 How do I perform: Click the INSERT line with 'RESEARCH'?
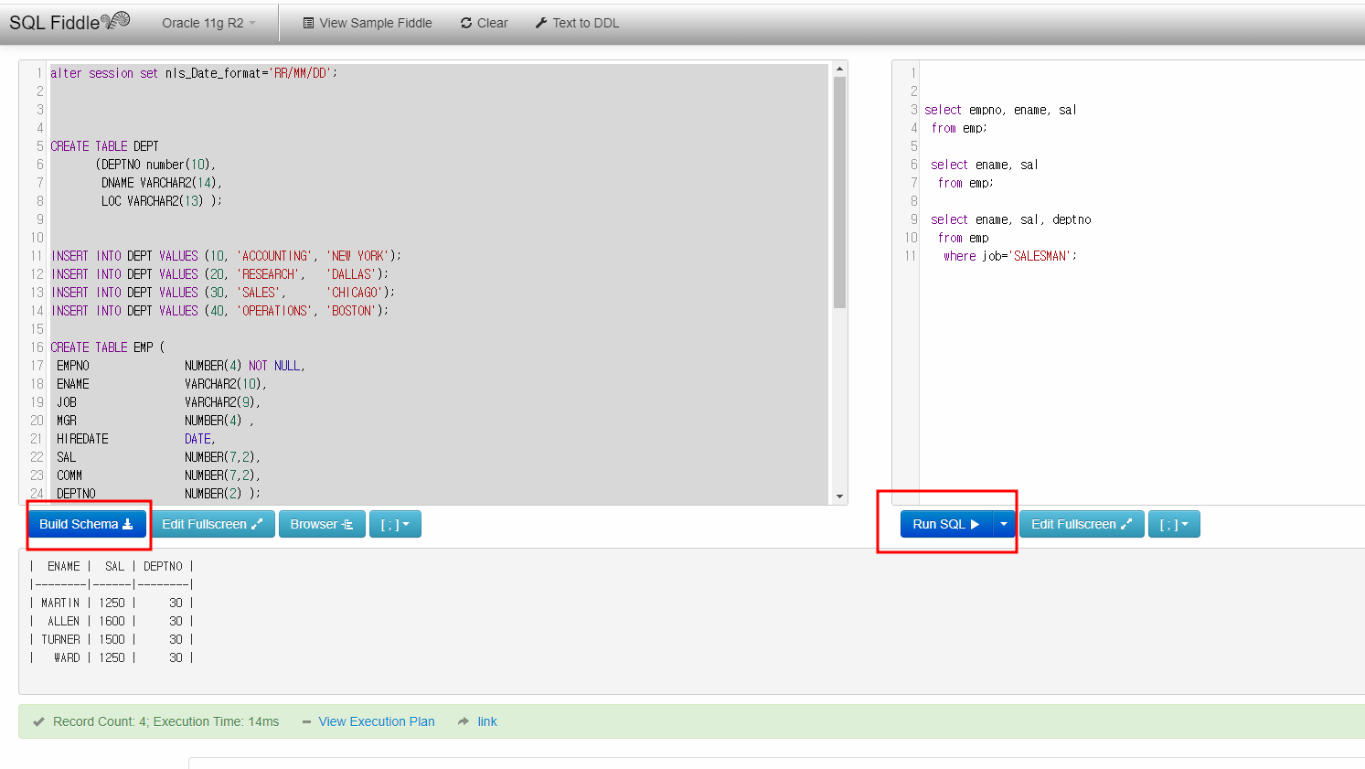219,274
